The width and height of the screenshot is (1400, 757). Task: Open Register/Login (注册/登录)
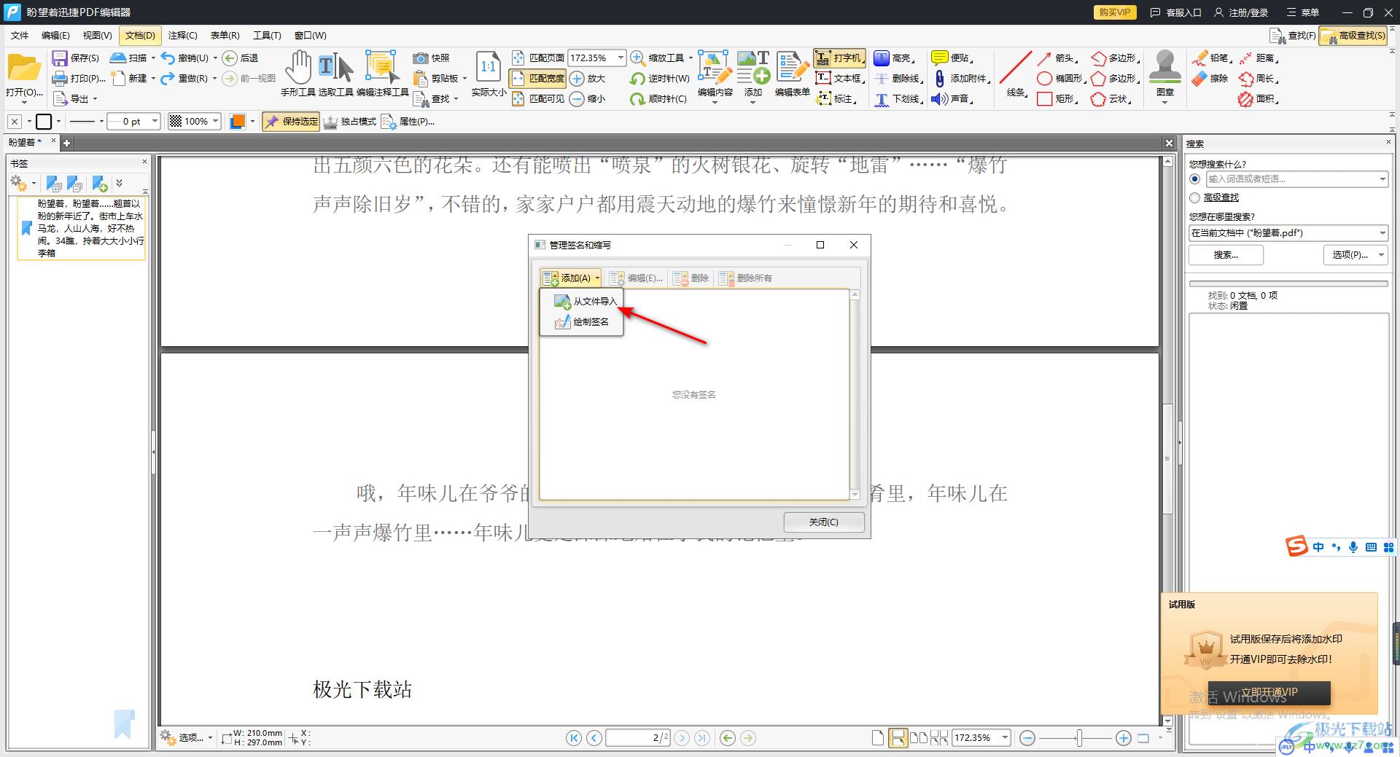[1241, 12]
